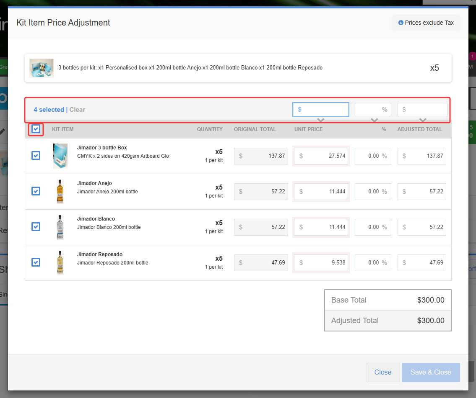Edit adjusted total 57.22 for Jimador Blanco
Screen dimensions: 476x398
pyautogui.click(x=421, y=227)
